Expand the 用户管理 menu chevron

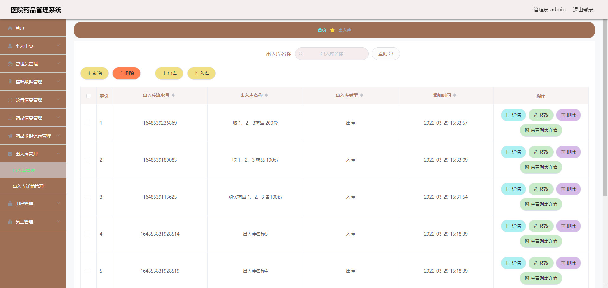pyautogui.click(x=58, y=203)
